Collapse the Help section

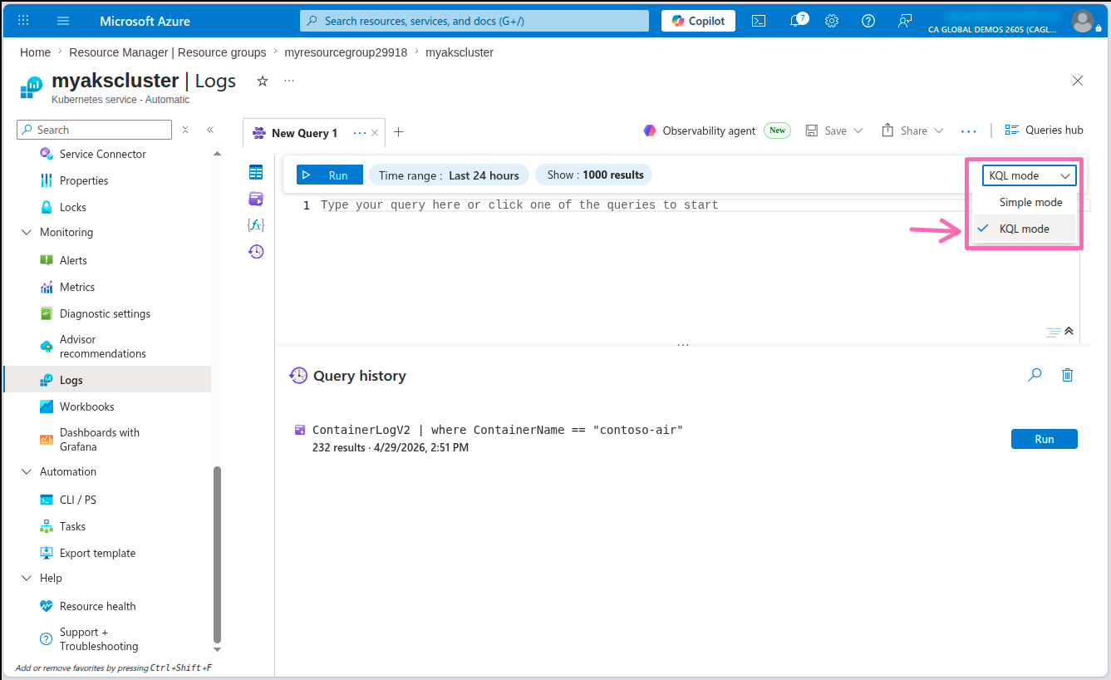coord(26,578)
